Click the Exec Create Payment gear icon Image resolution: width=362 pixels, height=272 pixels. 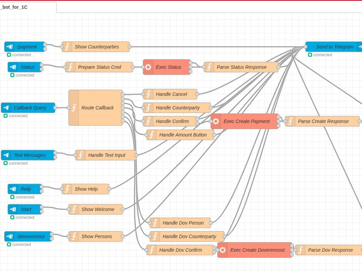(216, 121)
